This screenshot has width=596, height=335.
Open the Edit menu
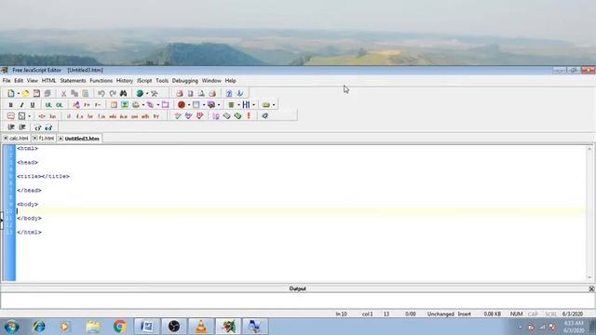click(x=19, y=81)
